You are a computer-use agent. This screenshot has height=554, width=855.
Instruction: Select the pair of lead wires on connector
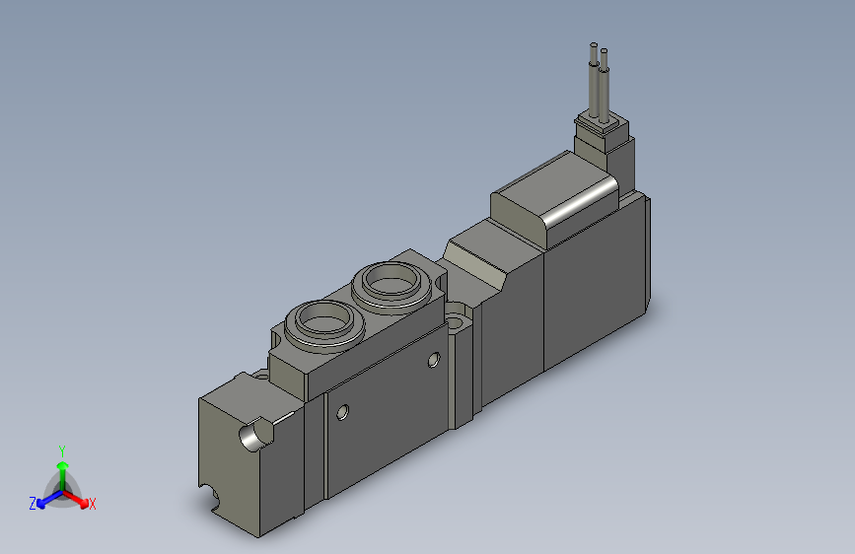599,83
